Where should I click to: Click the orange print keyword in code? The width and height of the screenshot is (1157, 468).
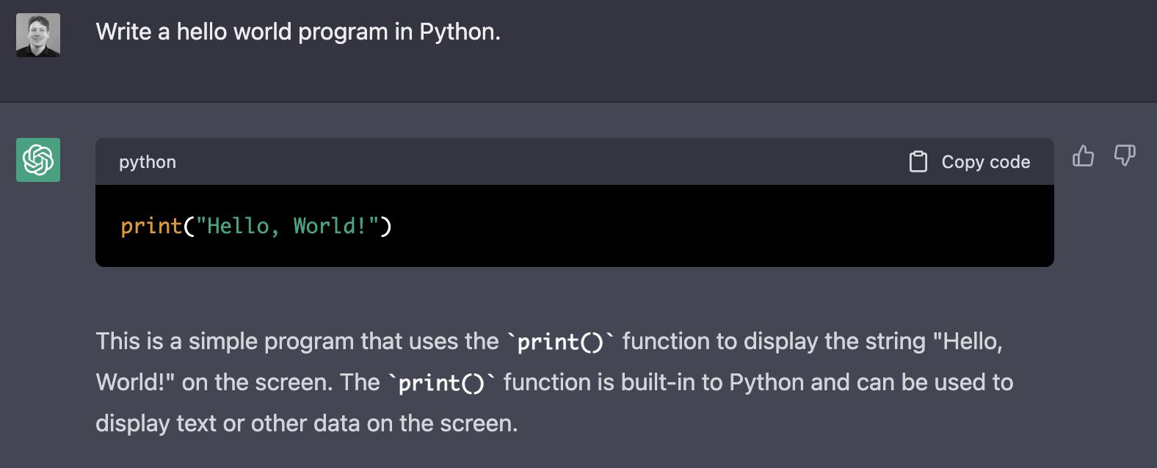[x=151, y=226]
